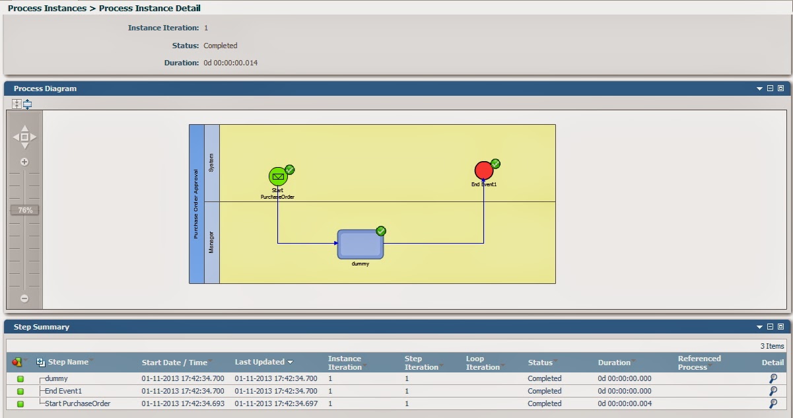The width and height of the screenshot is (793, 418).
Task: Click Start PurchaseOrder duration 0d 00:00:00.004
Action: click(x=625, y=403)
